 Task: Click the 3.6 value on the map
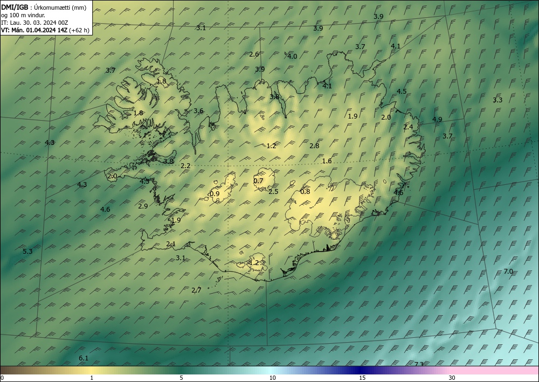[x=198, y=111]
